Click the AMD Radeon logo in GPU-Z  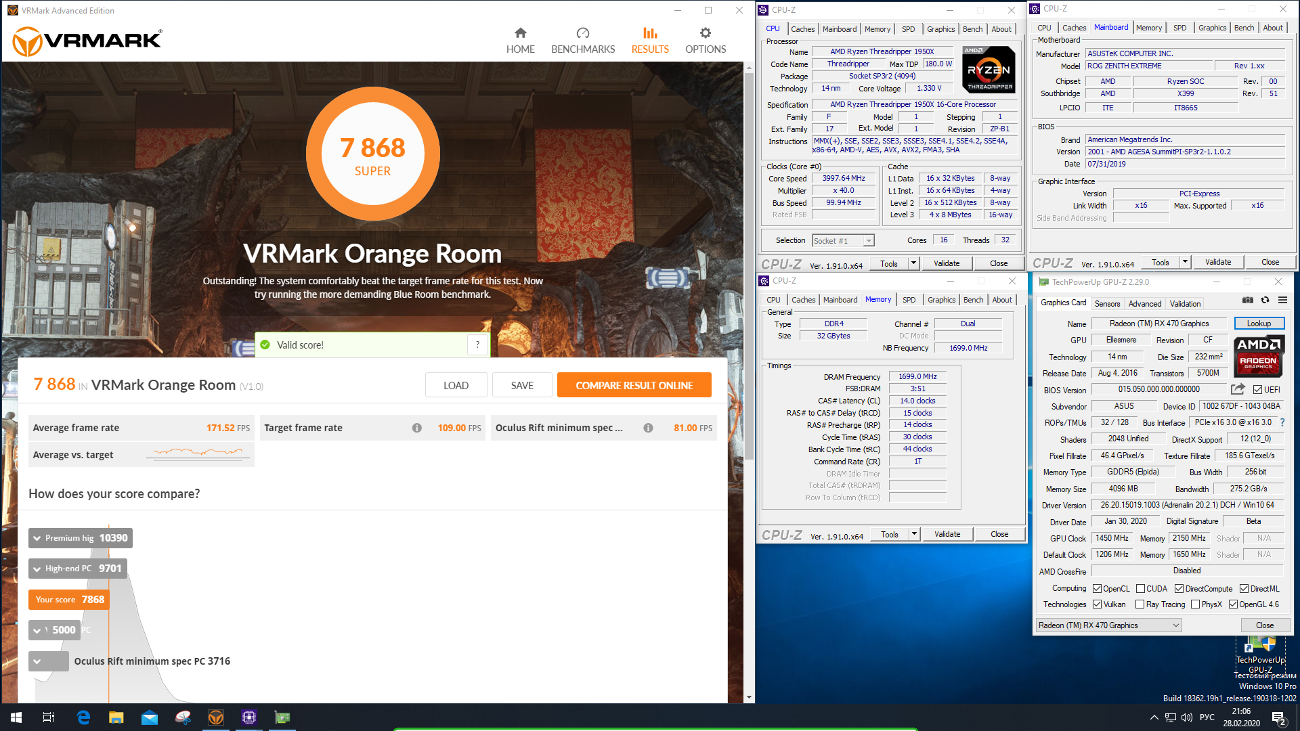[1258, 356]
